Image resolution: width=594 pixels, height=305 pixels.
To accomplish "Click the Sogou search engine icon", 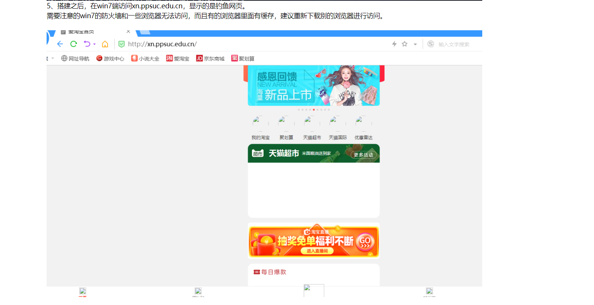I will tap(431, 44).
